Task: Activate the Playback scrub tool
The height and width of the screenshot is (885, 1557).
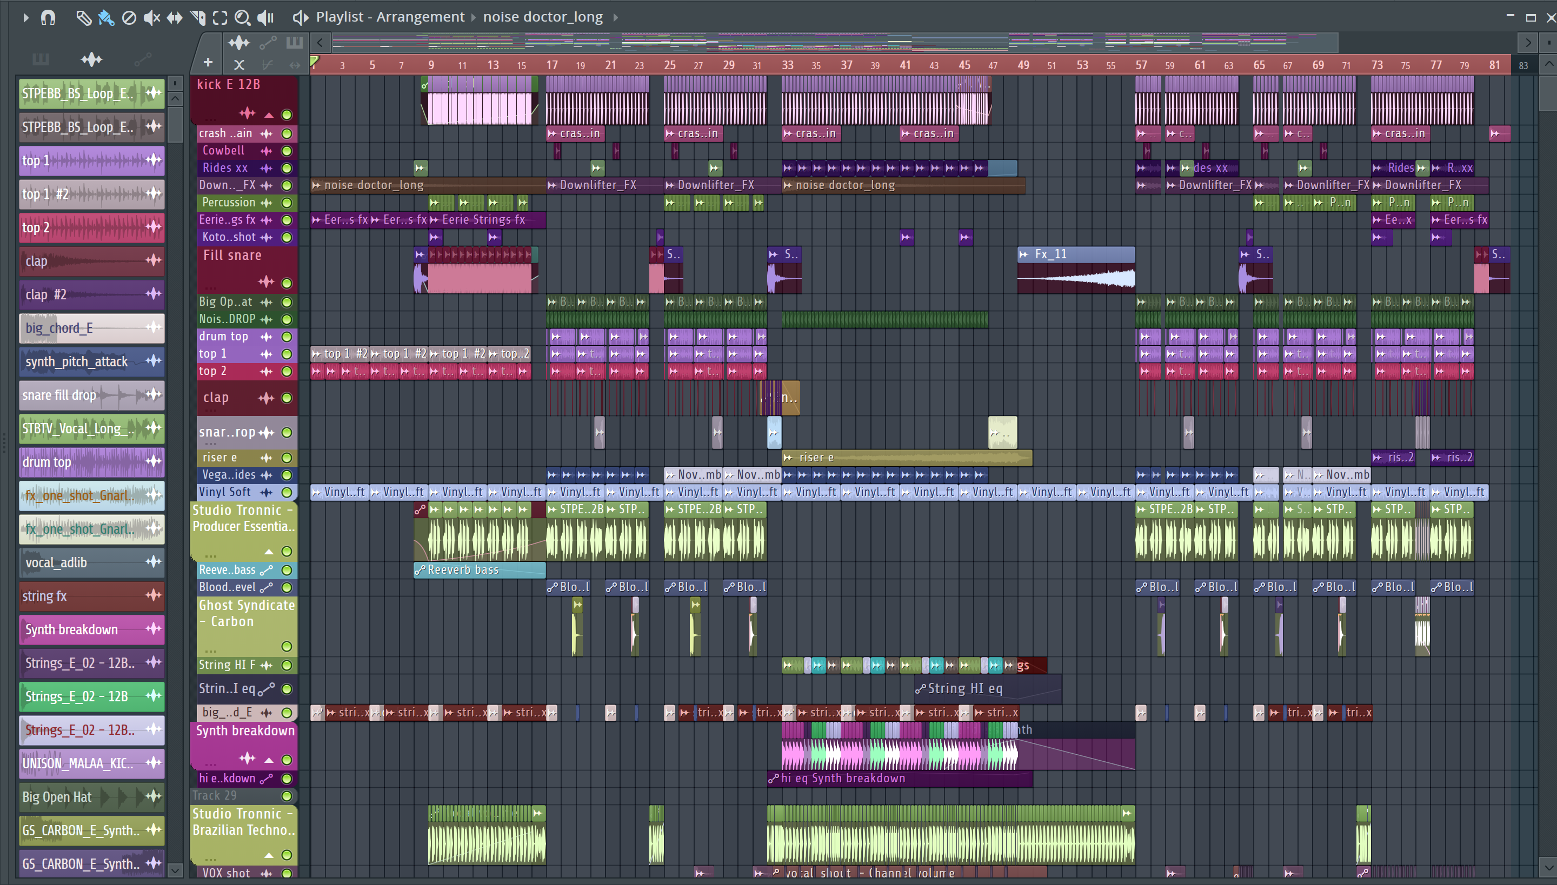Action: [x=265, y=18]
